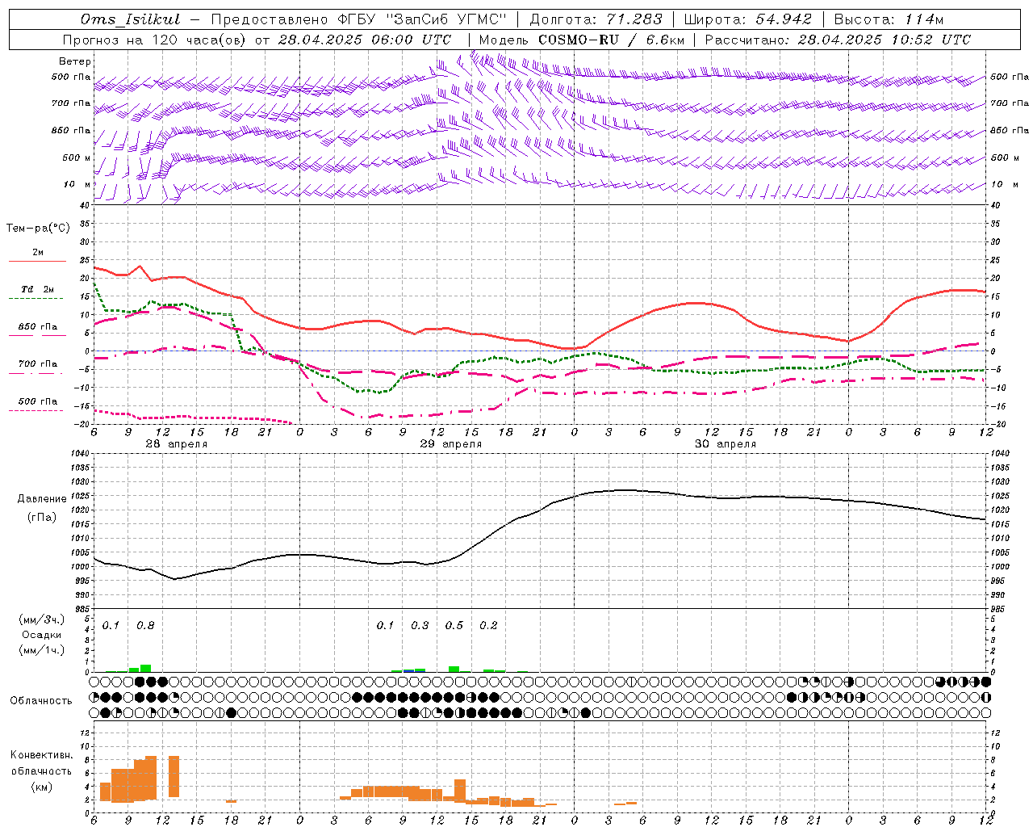
Task: Click the date label 28 апреля
Action: point(176,444)
